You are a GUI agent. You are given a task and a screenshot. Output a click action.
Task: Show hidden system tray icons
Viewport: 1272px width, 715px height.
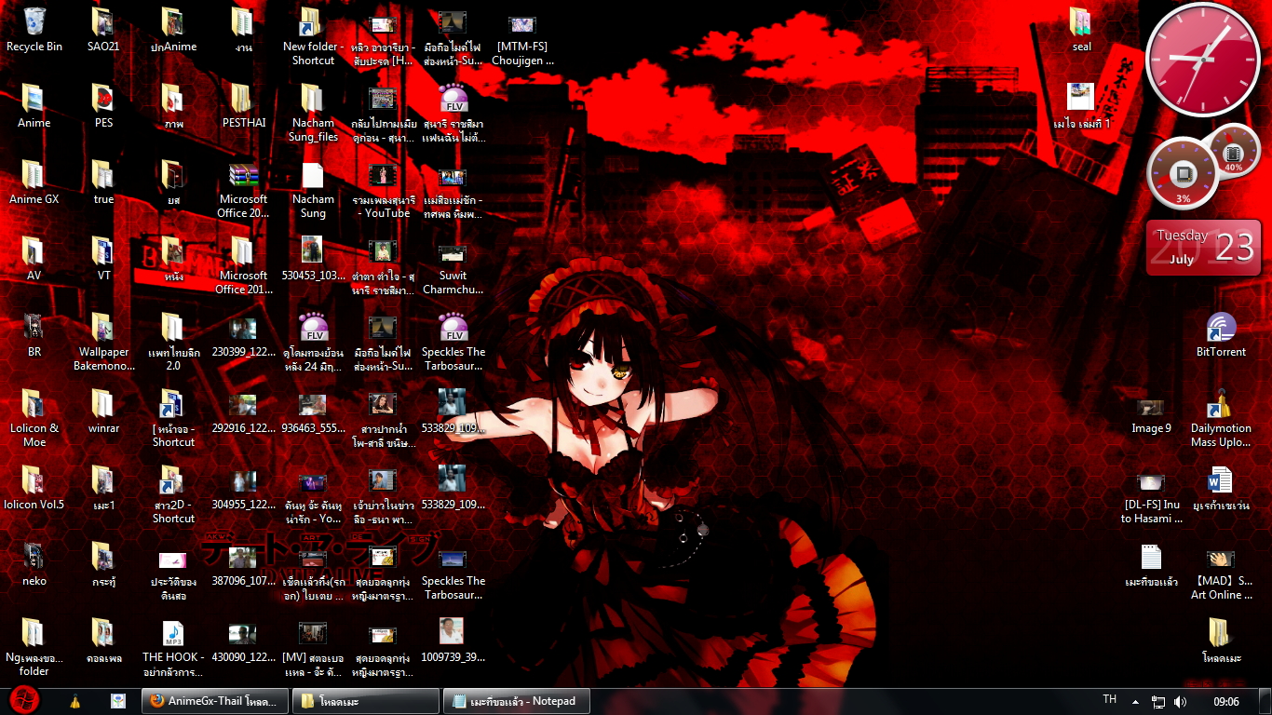(1135, 701)
